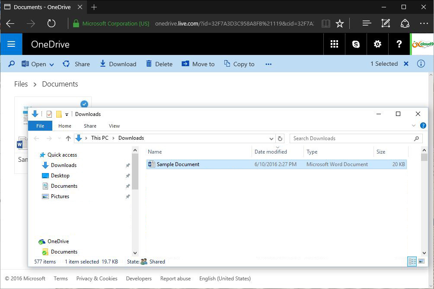This screenshot has height=289, width=434.
Task: Click the chevron after This PC in address bar
Action: 114,138
